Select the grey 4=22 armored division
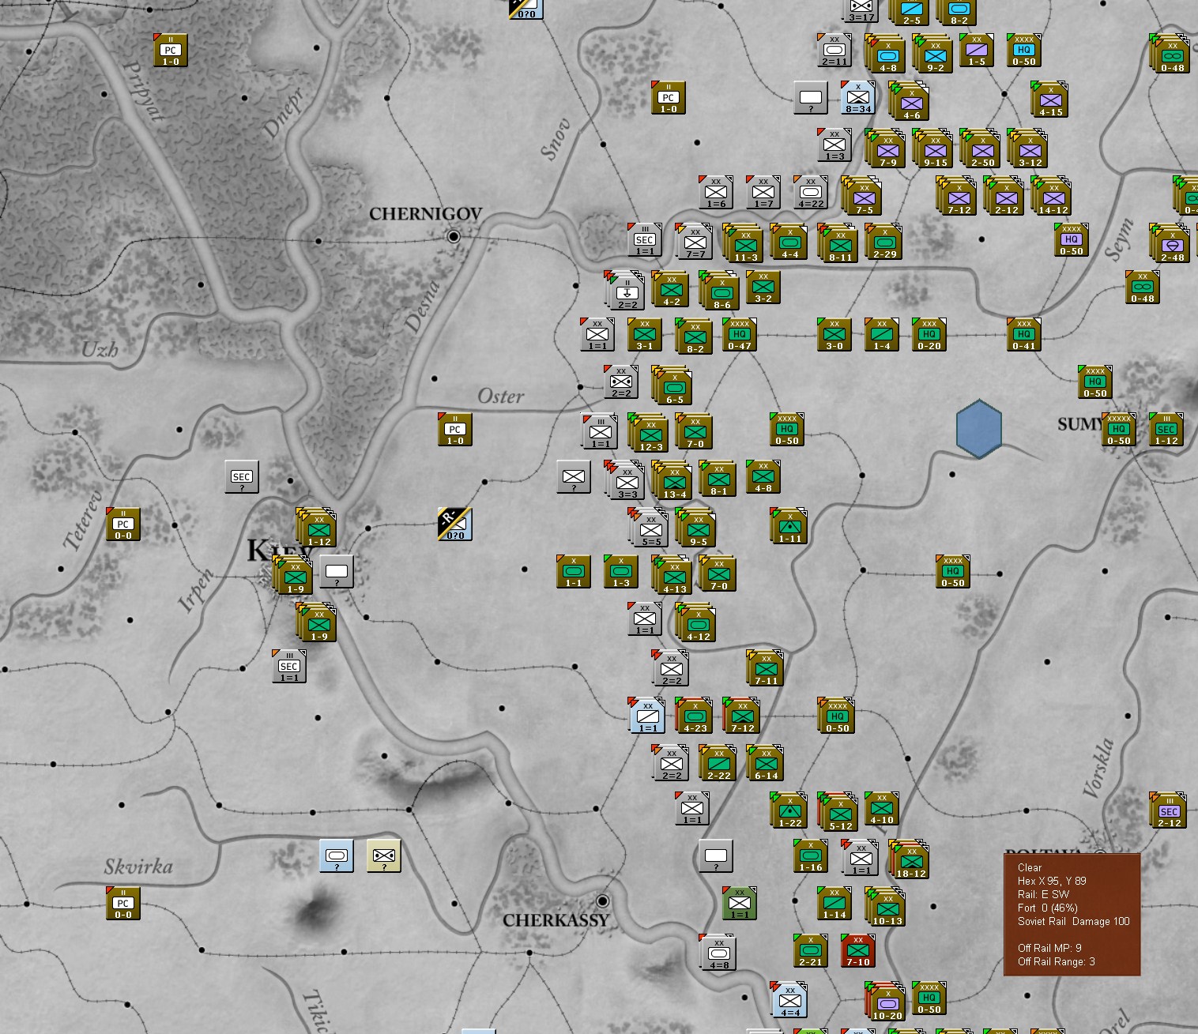Image resolution: width=1198 pixels, height=1034 pixels. click(811, 193)
